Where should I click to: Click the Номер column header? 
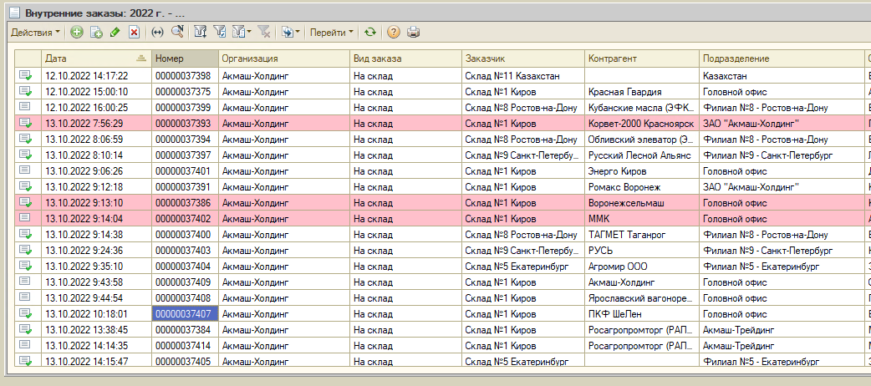185,58
